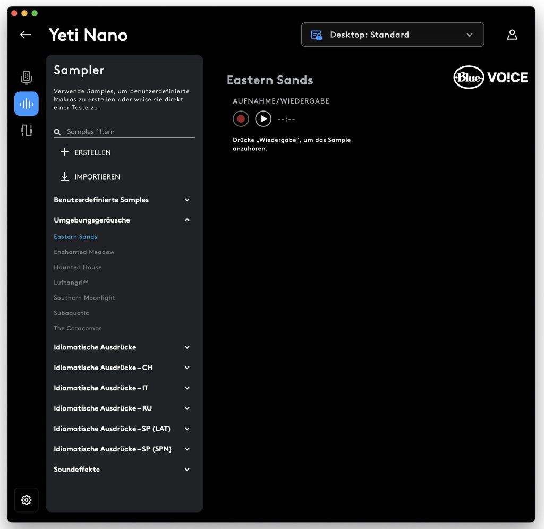Expand Idiomatische Ausdrücke – RU category

point(122,408)
